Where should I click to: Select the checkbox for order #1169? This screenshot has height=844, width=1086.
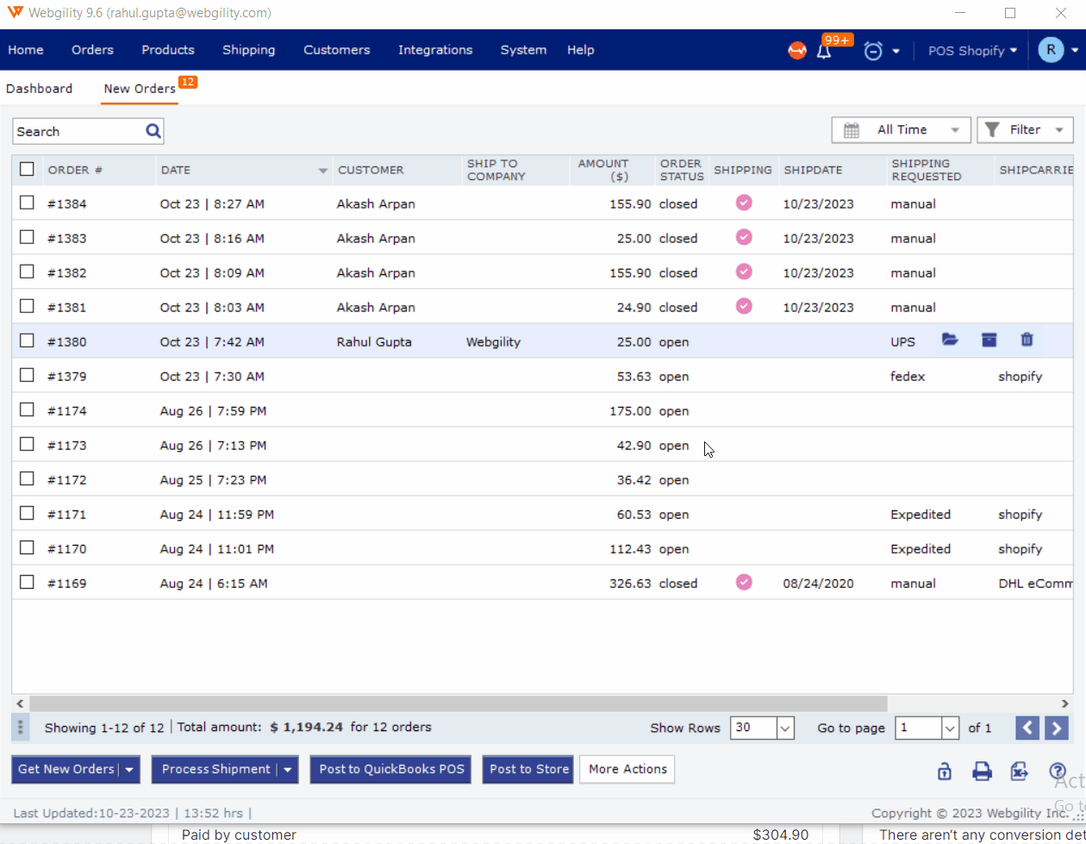point(28,583)
